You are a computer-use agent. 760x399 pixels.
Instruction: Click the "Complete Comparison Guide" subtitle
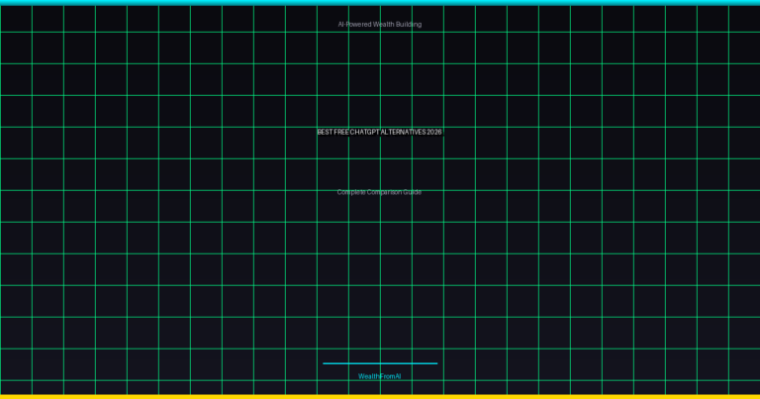tap(379, 192)
